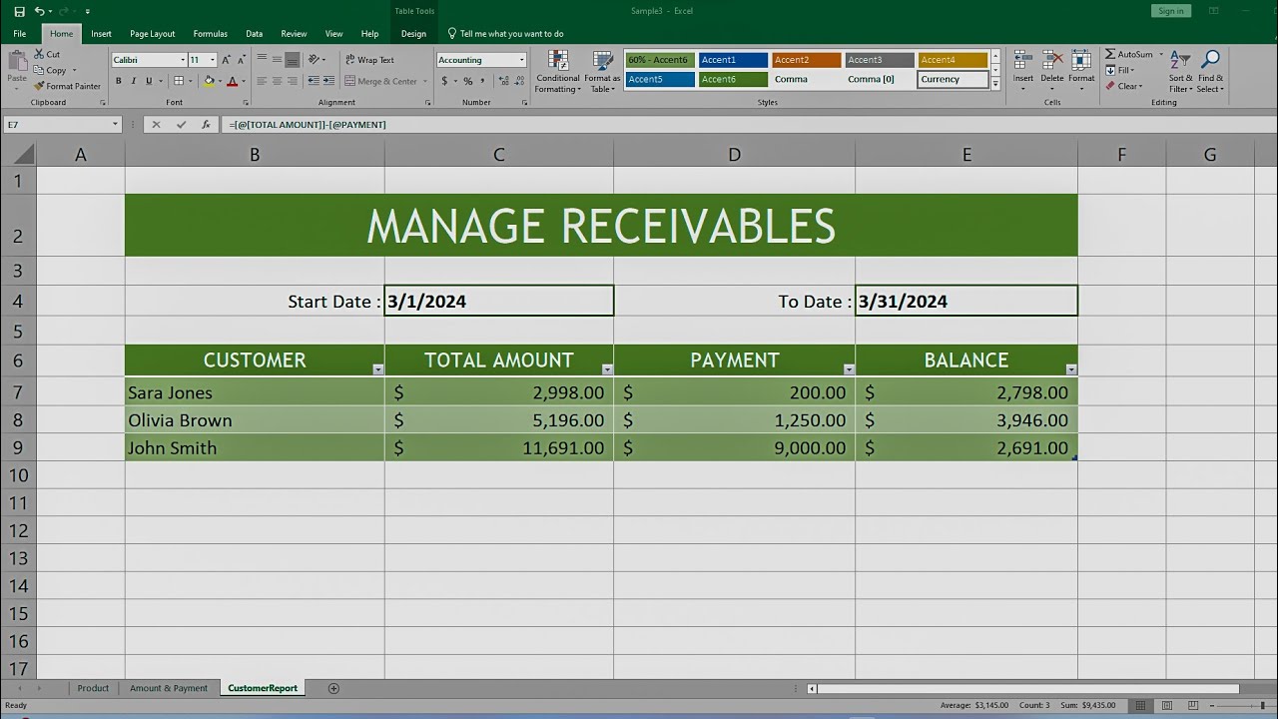Center text horizontally
Screen dimensions: 1278x719
tap(277, 81)
